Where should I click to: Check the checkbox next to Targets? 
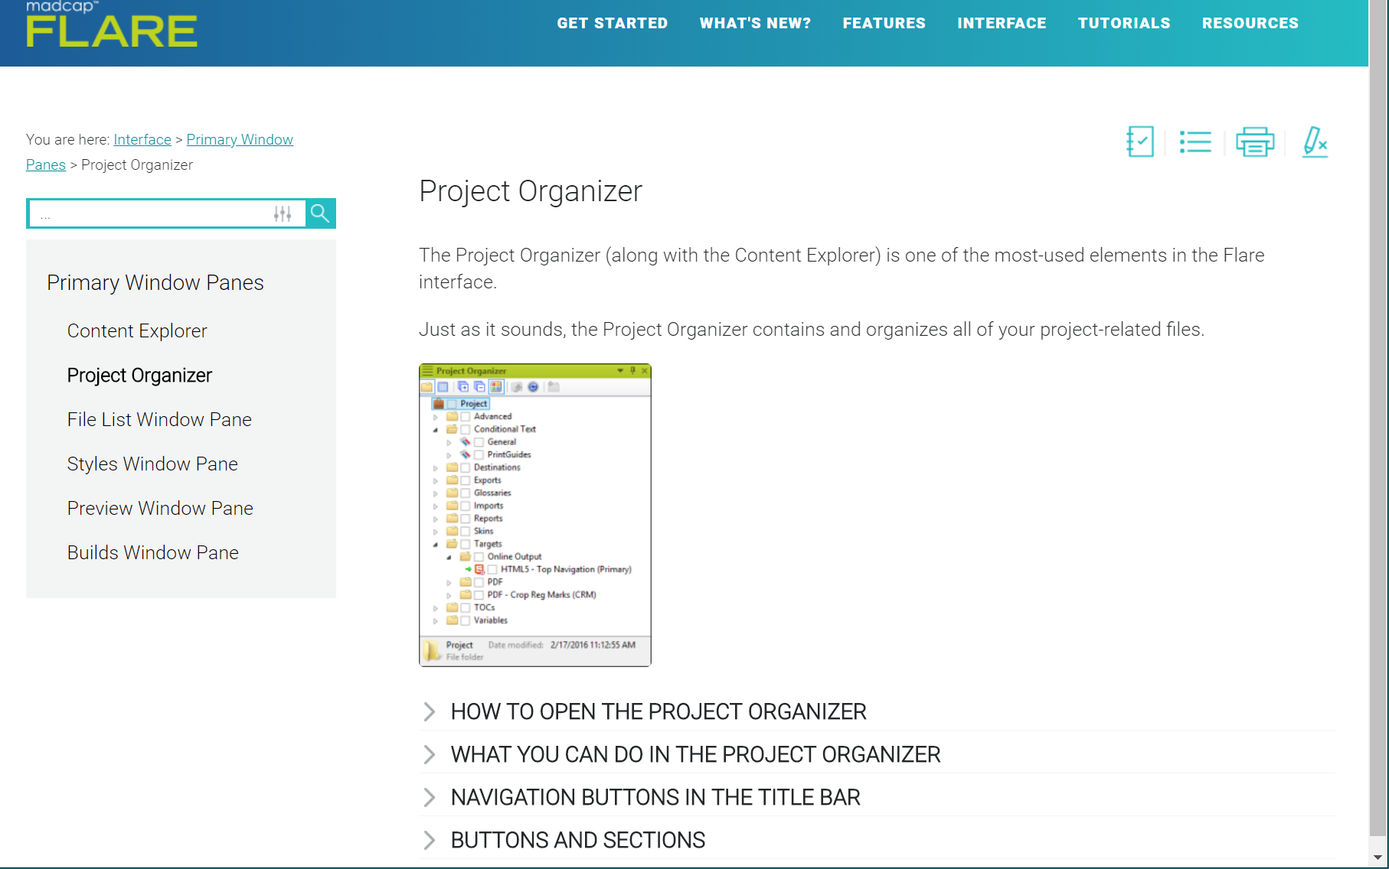pos(467,544)
